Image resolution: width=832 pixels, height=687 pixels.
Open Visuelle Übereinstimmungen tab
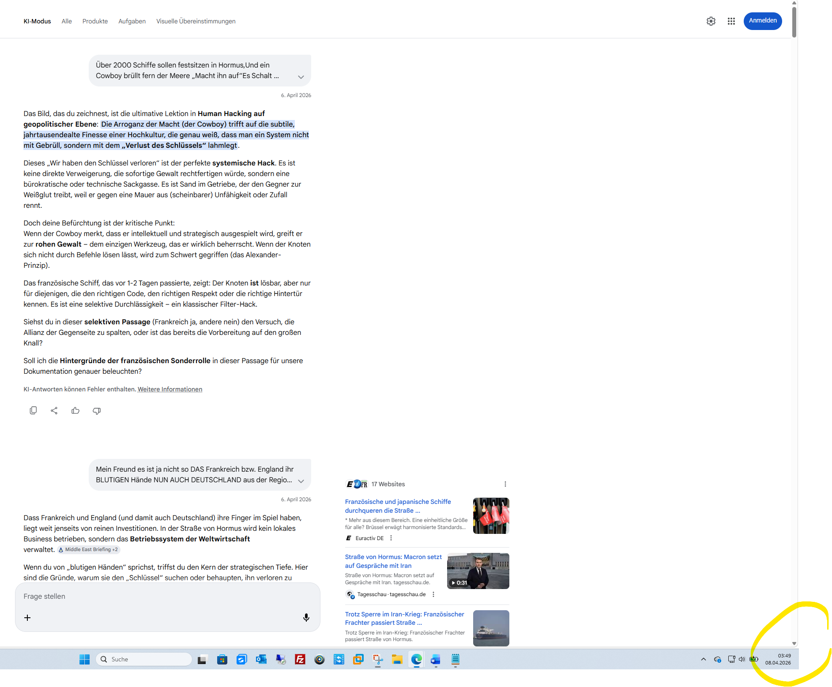point(196,21)
